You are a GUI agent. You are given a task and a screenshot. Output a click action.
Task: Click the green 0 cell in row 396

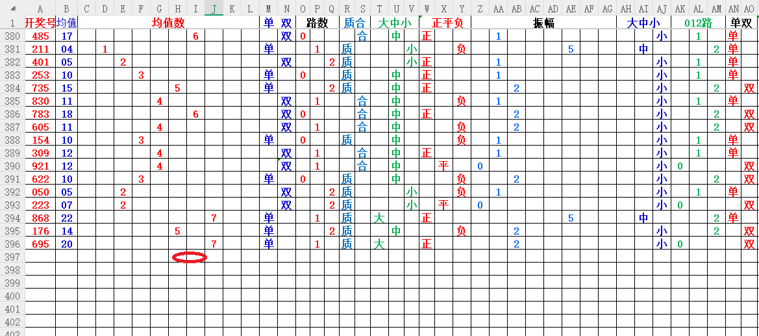point(680,244)
